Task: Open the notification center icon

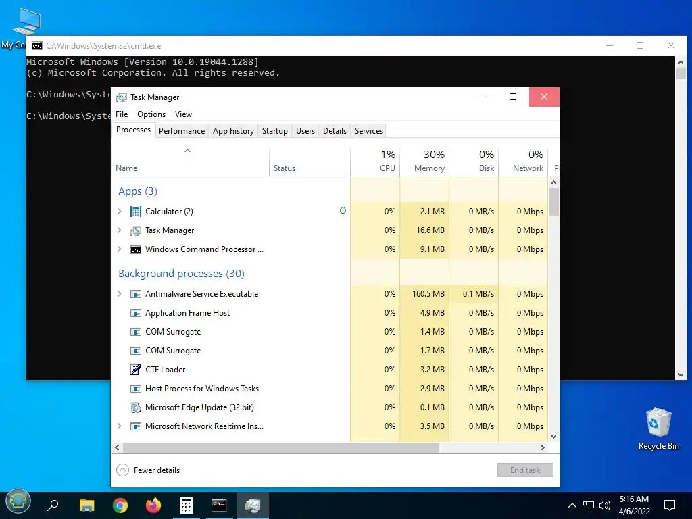Action: coord(670,505)
